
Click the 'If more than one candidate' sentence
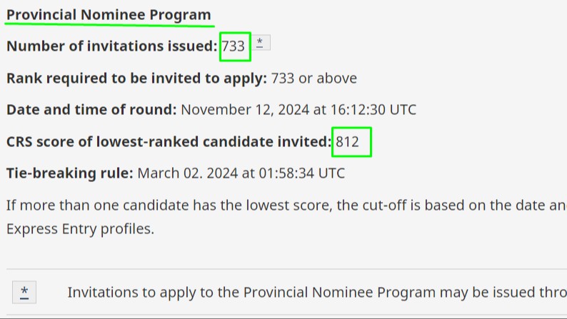[x=286, y=206]
